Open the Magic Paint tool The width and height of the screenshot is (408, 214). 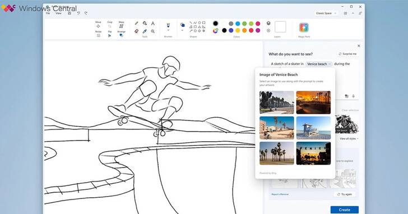[x=304, y=27]
